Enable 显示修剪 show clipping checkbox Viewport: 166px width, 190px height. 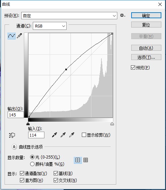84,135
